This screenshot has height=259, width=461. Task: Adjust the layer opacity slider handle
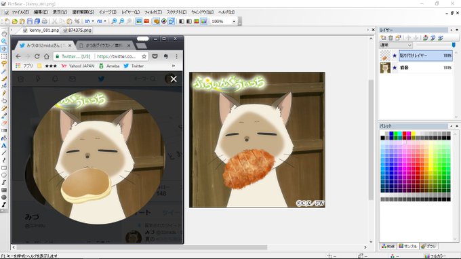click(454, 45)
